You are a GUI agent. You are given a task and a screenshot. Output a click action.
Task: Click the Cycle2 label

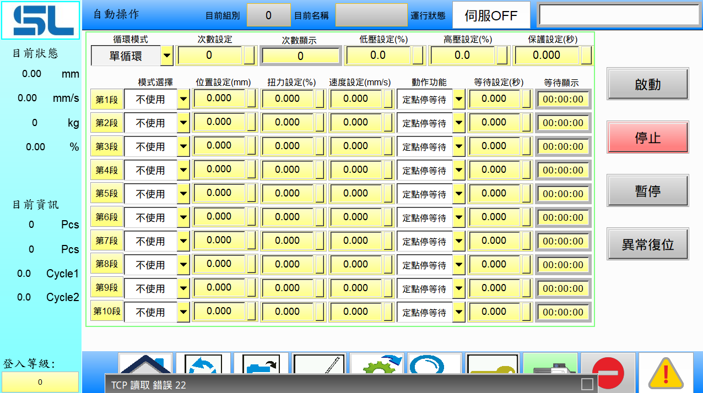pos(63,297)
